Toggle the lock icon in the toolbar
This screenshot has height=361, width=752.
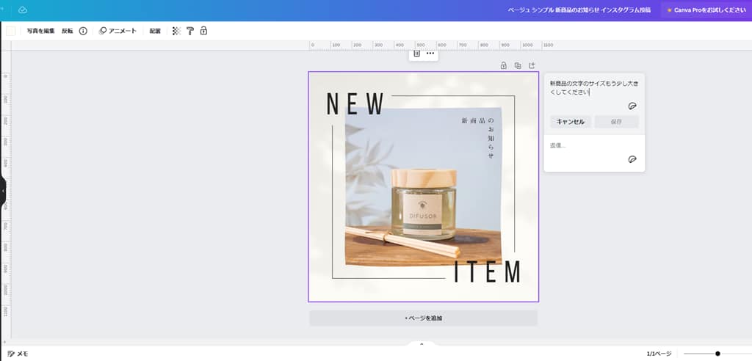(x=203, y=31)
